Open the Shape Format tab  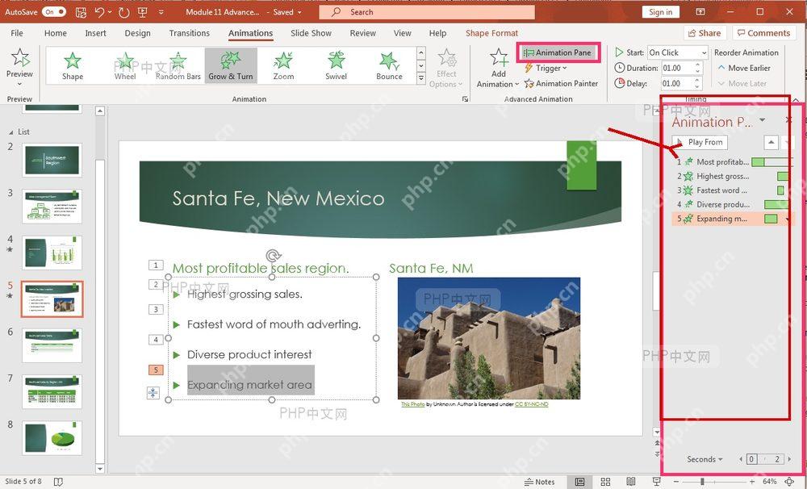pos(492,33)
